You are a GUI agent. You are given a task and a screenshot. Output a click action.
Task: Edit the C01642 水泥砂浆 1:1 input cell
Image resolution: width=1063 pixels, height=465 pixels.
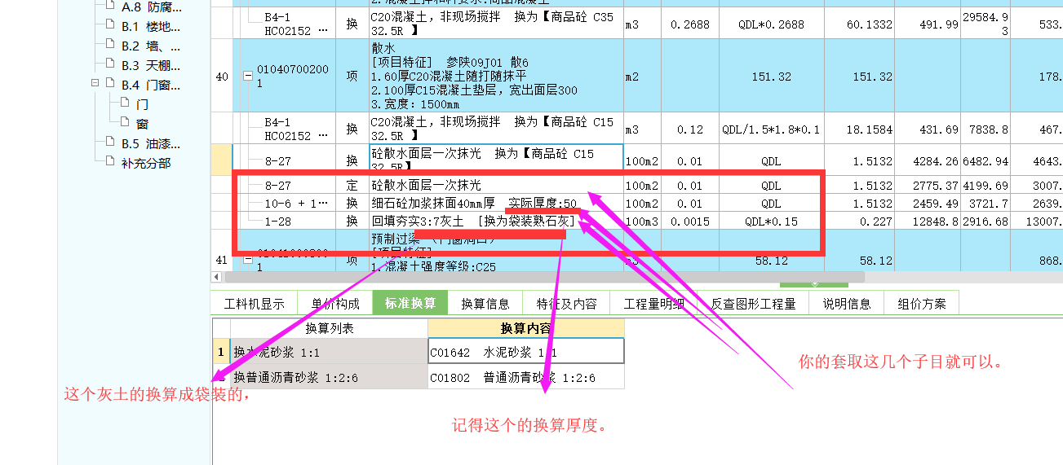click(x=526, y=352)
